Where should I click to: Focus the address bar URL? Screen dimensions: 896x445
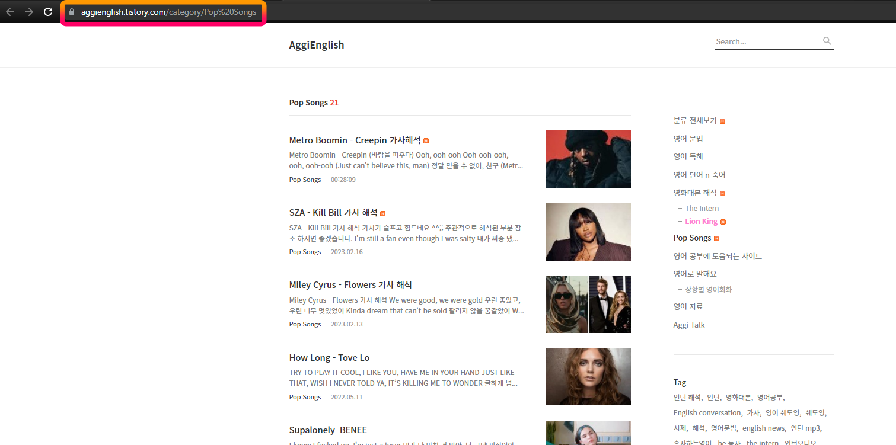(168, 12)
